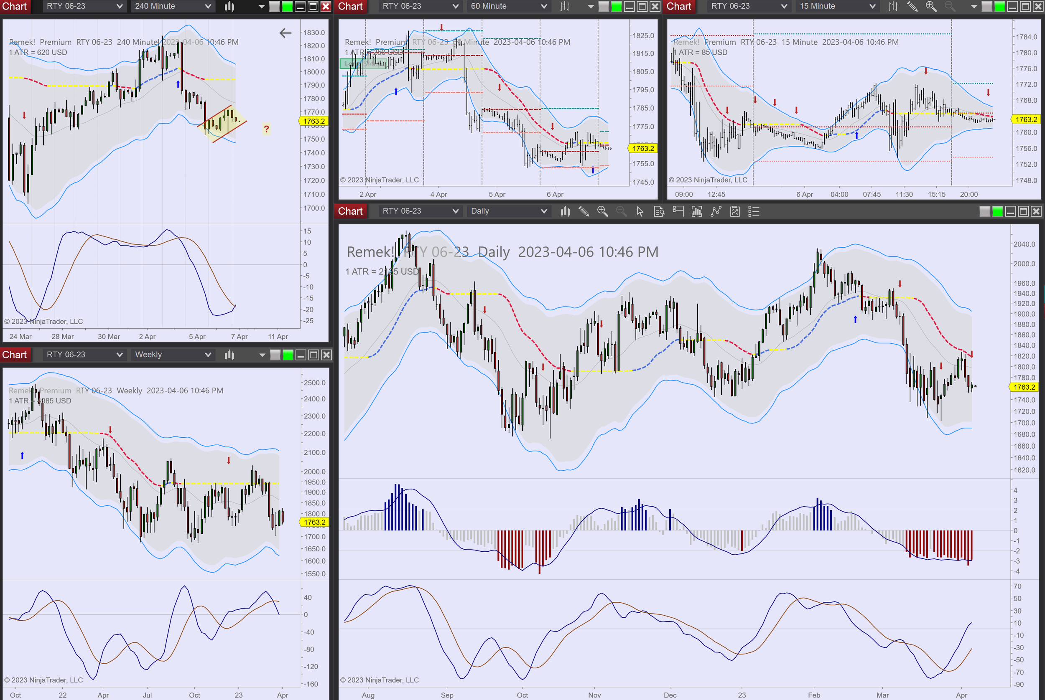Click the Chart tab of the Daily window
The height and width of the screenshot is (700, 1045).
(350, 211)
